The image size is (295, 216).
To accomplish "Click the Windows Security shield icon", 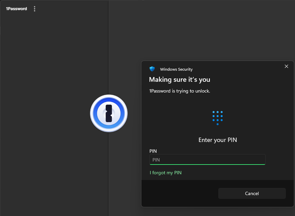I will click(x=152, y=69).
